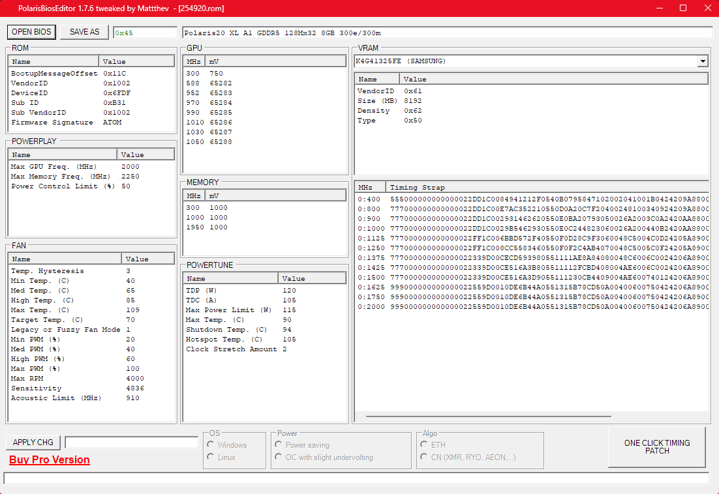The height and width of the screenshot is (494, 719).
Task: Click the input field beside APPLY CHG
Action: tap(131, 443)
